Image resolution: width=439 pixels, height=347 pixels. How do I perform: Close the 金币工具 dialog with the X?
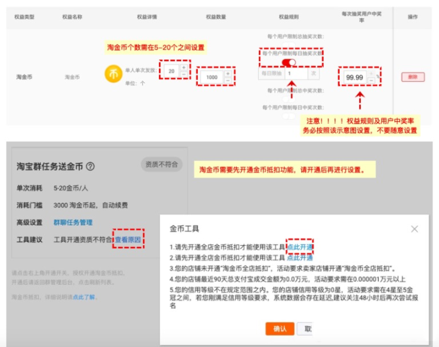[415, 229]
